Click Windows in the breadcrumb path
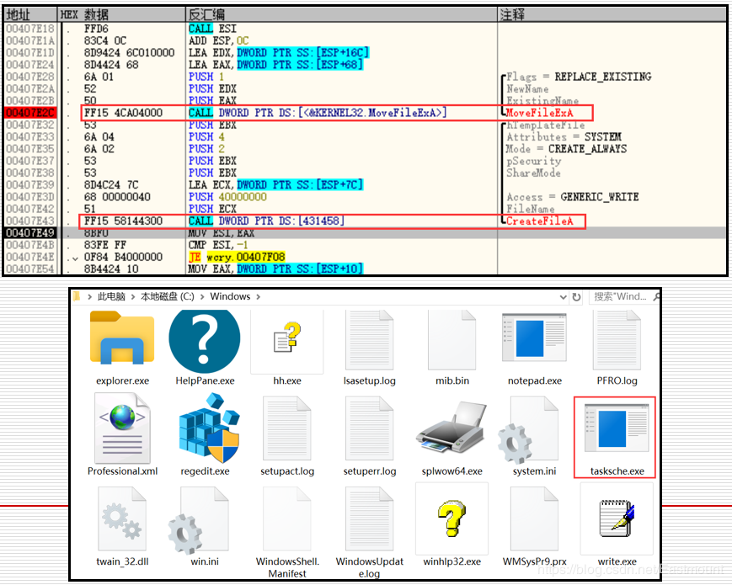This screenshot has width=732, height=585. pos(230,296)
